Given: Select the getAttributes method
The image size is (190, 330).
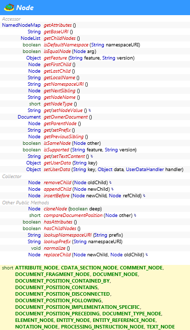Looking at the screenshot, I should [57, 25].
